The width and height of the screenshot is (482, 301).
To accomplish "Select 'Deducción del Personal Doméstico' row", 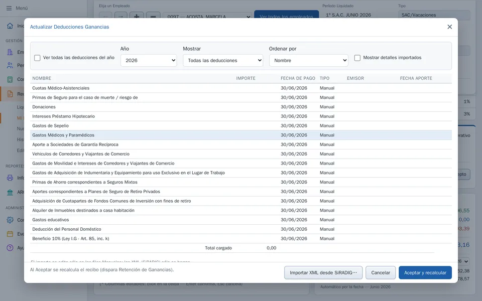I will pyautogui.click(x=241, y=229).
